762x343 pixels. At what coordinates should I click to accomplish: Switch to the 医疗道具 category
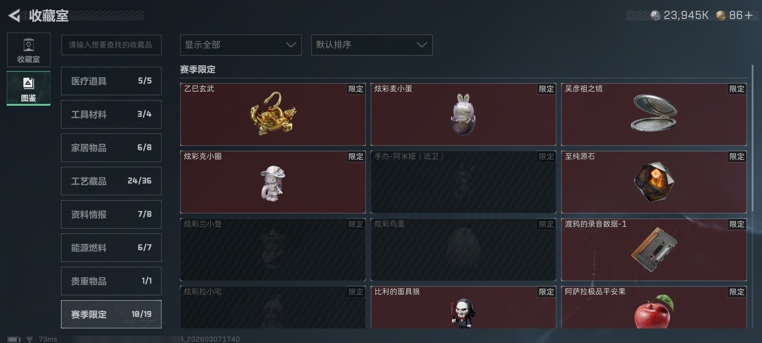[111, 81]
